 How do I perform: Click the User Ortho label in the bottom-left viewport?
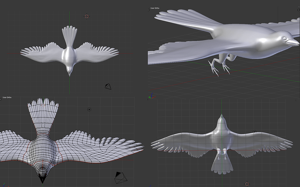tap(7, 98)
